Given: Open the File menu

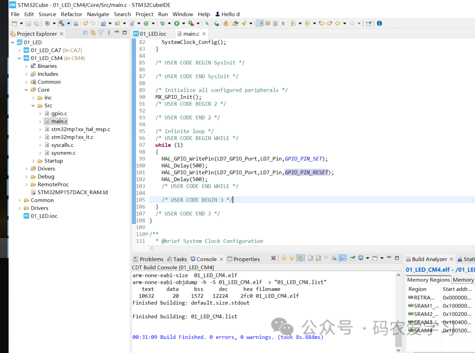Looking at the screenshot, I should 15,14.
